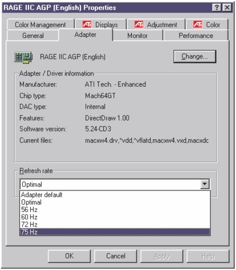The height and width of the screenshot is (270, 236).
Task: Click the Change... button
Action: pyautogui.click(x=195, y=57)
